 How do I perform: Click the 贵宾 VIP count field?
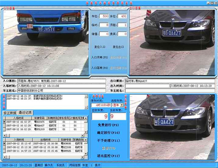[x=122, y=34]
